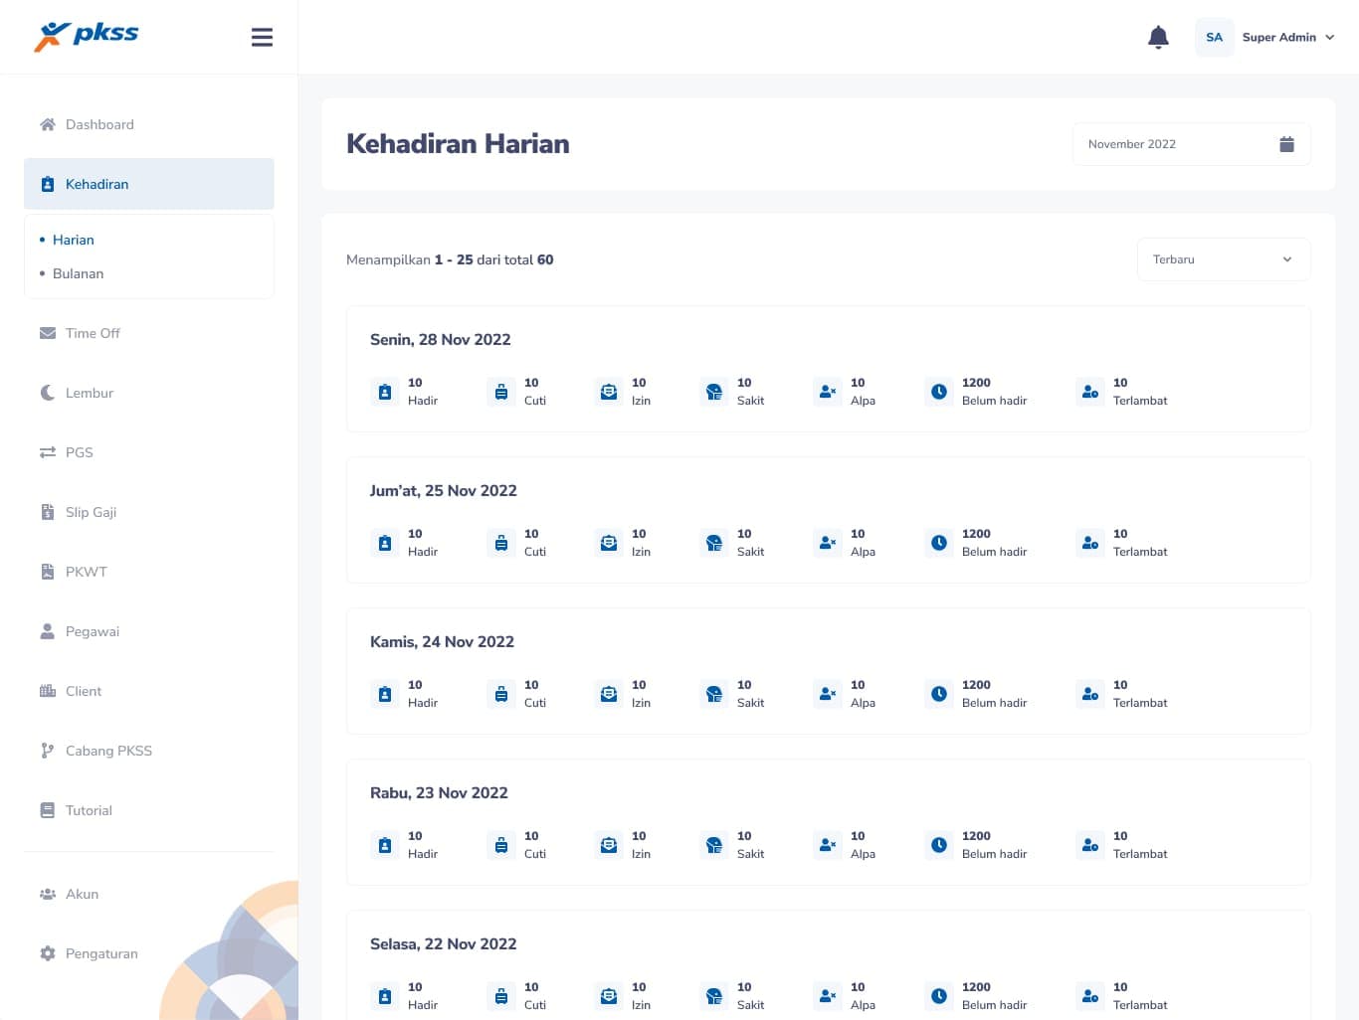Open the Rabu, 23 Nov 2022 card

point(828,822)
